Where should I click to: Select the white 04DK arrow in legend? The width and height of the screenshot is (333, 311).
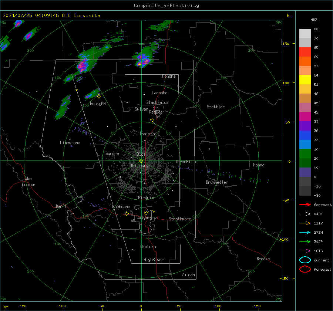[305, 214]
